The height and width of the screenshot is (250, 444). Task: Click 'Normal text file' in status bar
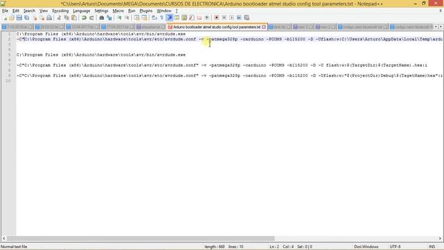coord(14,247)
